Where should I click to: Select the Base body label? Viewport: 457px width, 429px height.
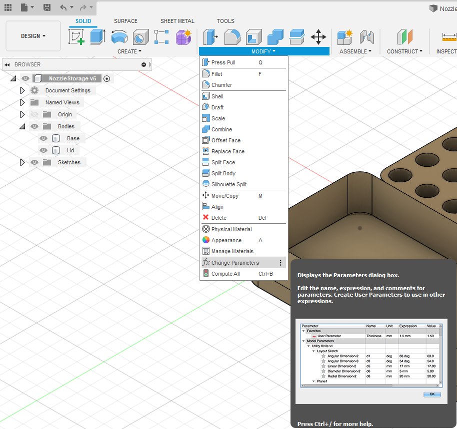(x=73, y=138)
